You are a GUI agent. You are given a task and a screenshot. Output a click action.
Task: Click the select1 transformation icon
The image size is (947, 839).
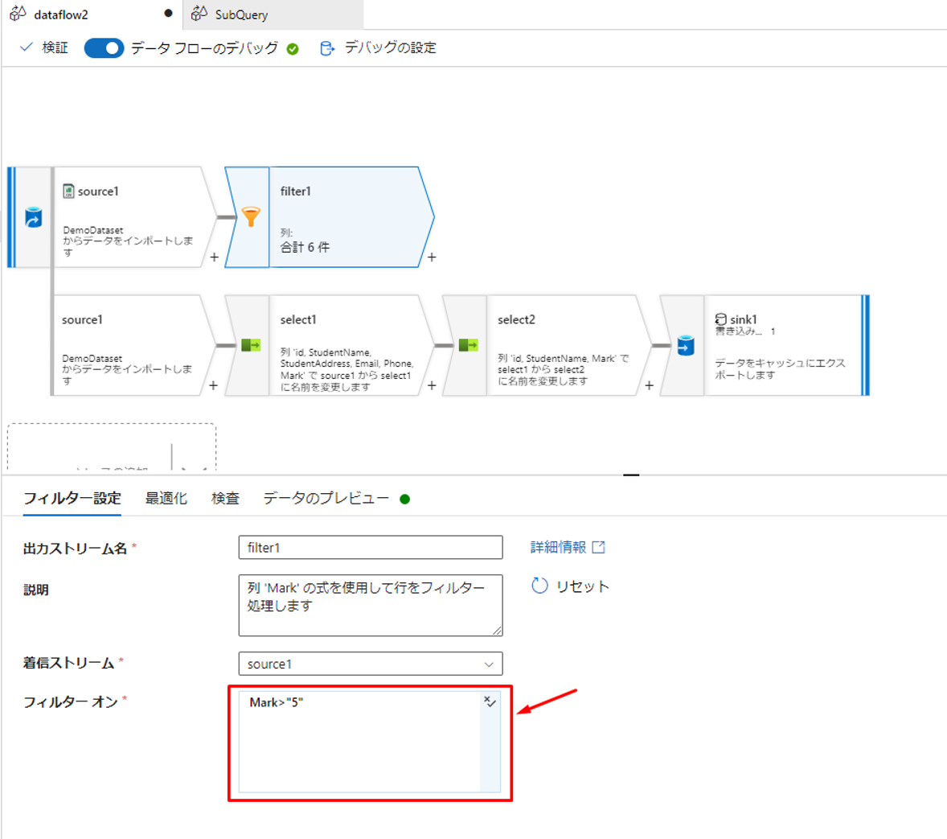tap(251, 345)
